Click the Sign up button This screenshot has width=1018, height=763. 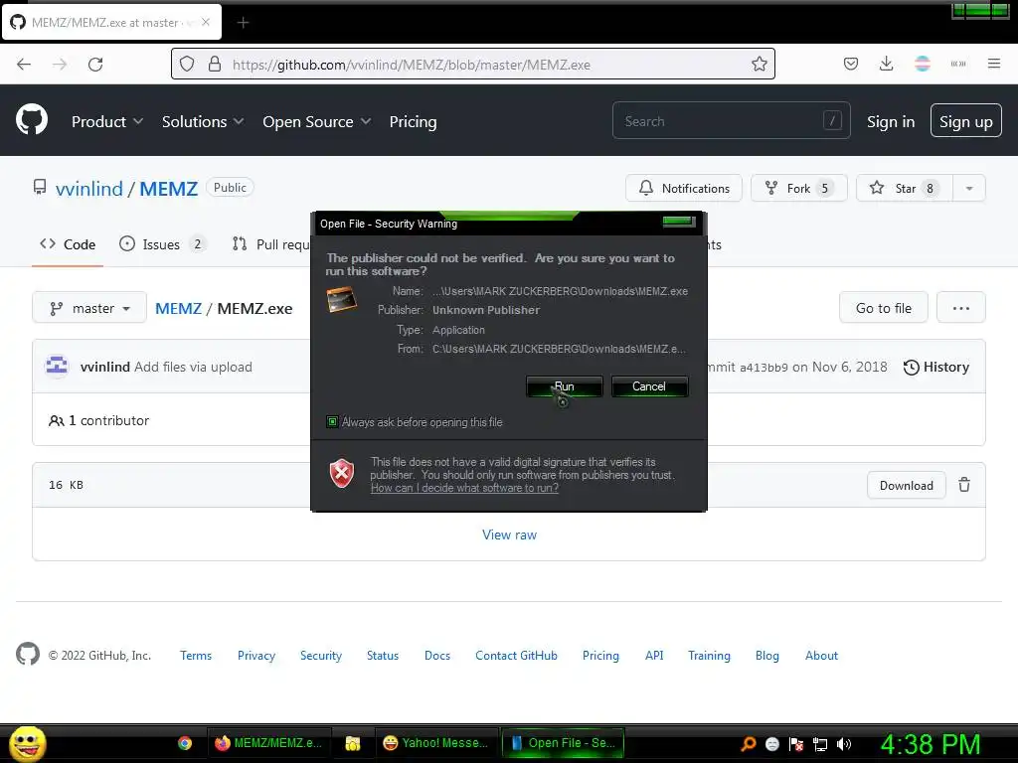(x=966, y=121)
